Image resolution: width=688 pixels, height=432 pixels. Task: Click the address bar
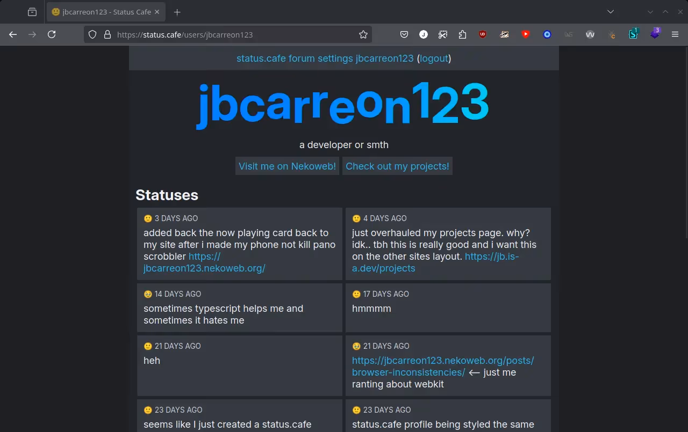[226, 34]
